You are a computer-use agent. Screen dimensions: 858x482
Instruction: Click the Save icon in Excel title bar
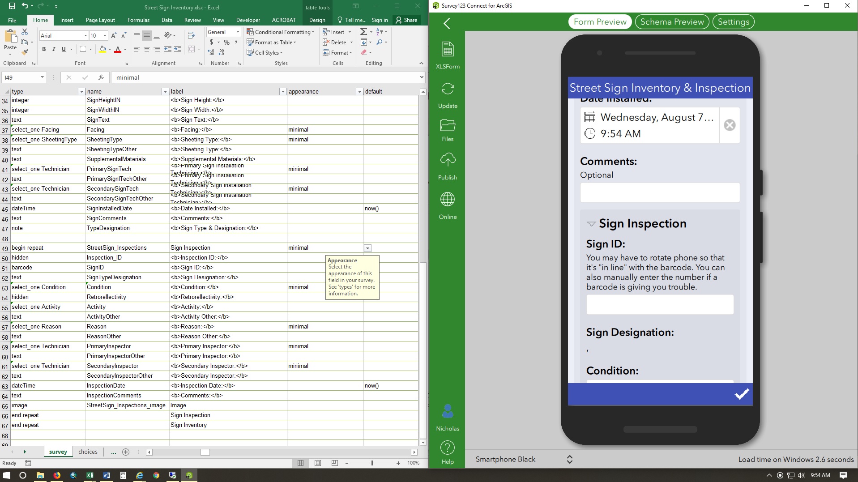click(12, 6)
